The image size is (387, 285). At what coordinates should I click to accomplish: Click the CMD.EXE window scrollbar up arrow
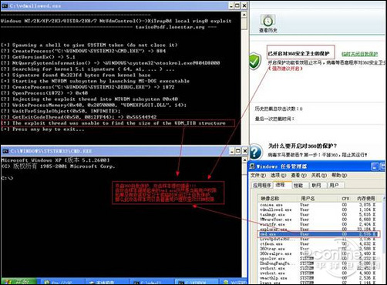pyautogui.click(x=244, y=160)
